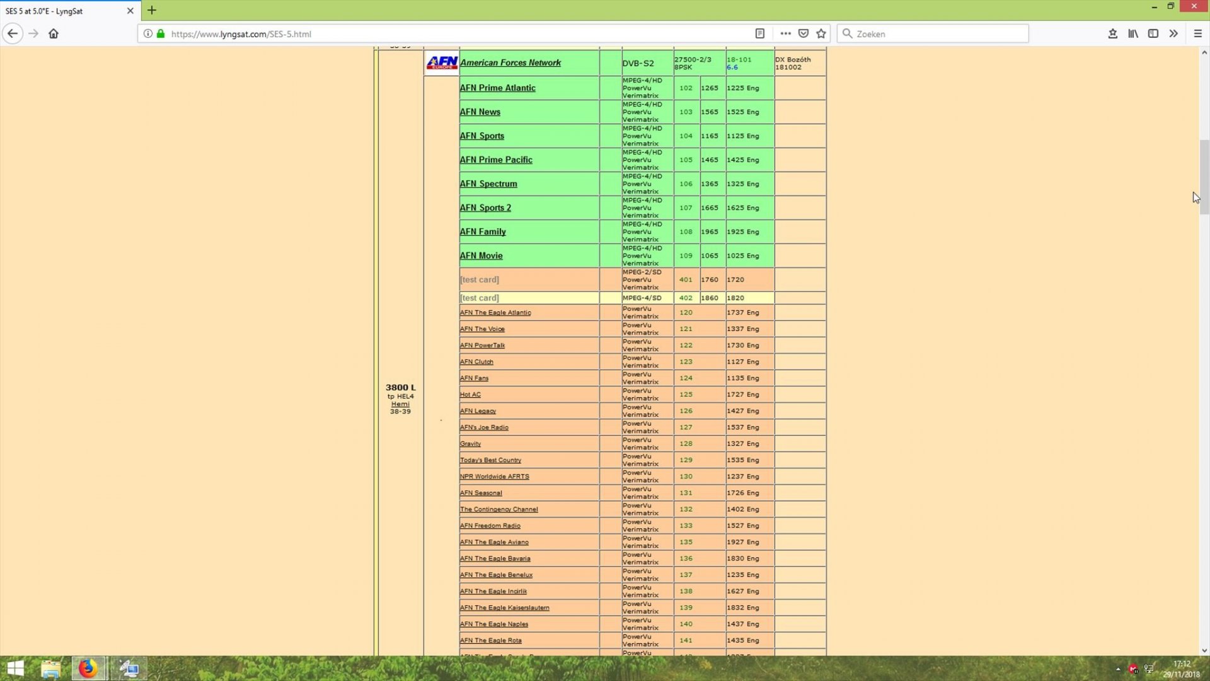Click the content blocking shield icon
The image size is (1210, 681).
pyautogui.click(x=805, y=33)
